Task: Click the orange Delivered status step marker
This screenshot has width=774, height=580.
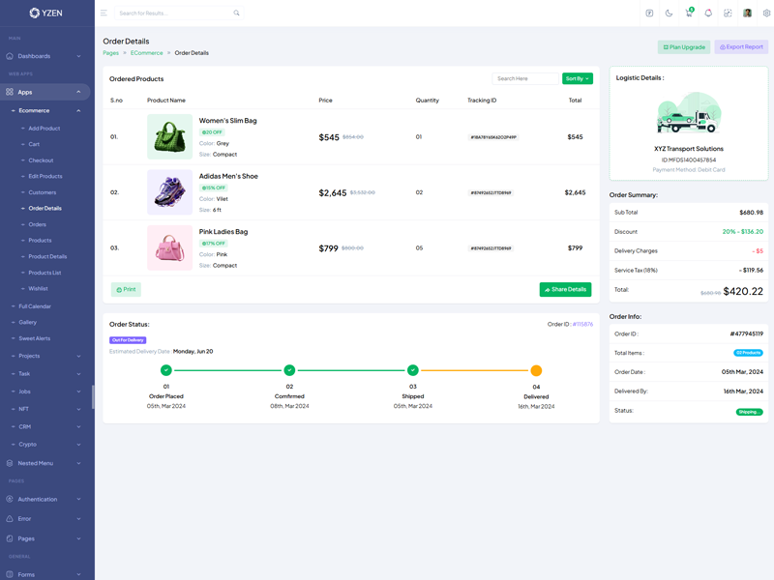Action: (536, 370)
